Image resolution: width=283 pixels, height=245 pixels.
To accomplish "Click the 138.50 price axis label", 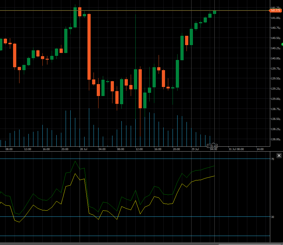I will coord(276,119).
